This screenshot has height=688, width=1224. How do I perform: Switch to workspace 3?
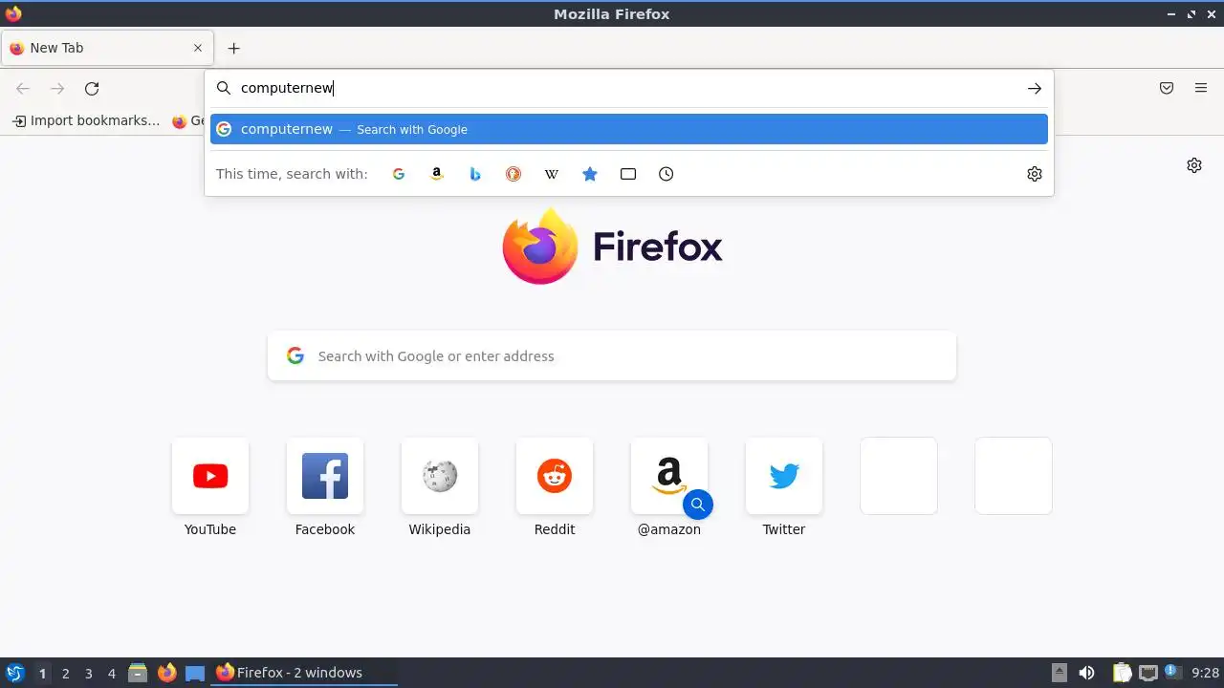point(88,674)
